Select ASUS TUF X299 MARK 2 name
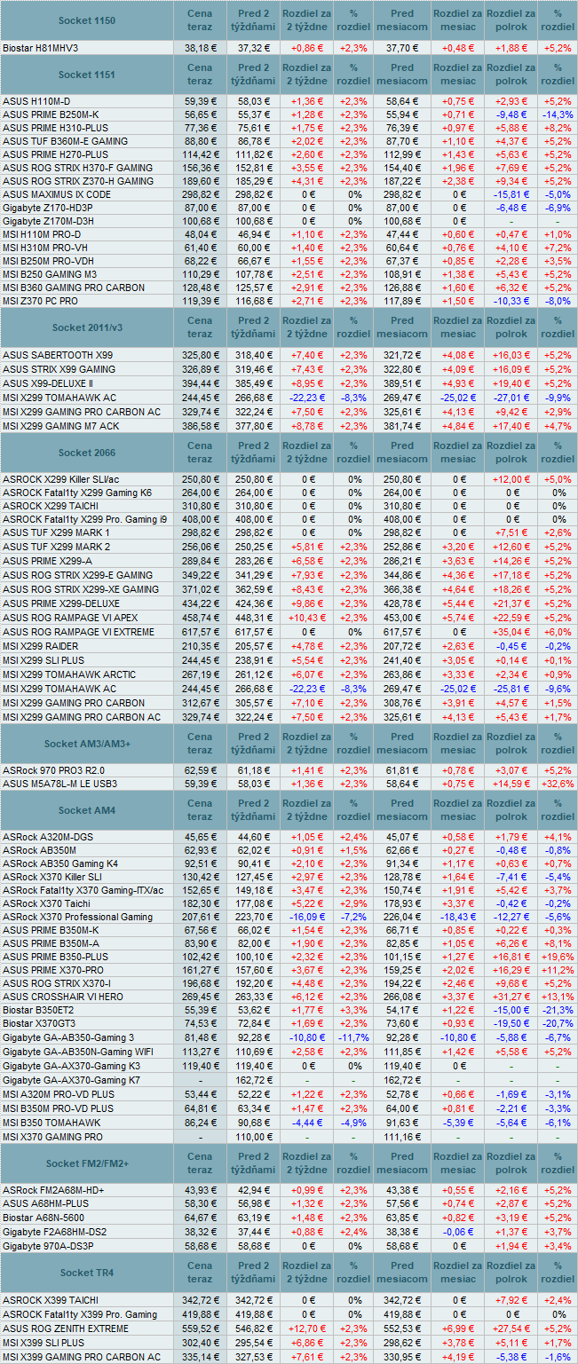 tap(57, 546)
